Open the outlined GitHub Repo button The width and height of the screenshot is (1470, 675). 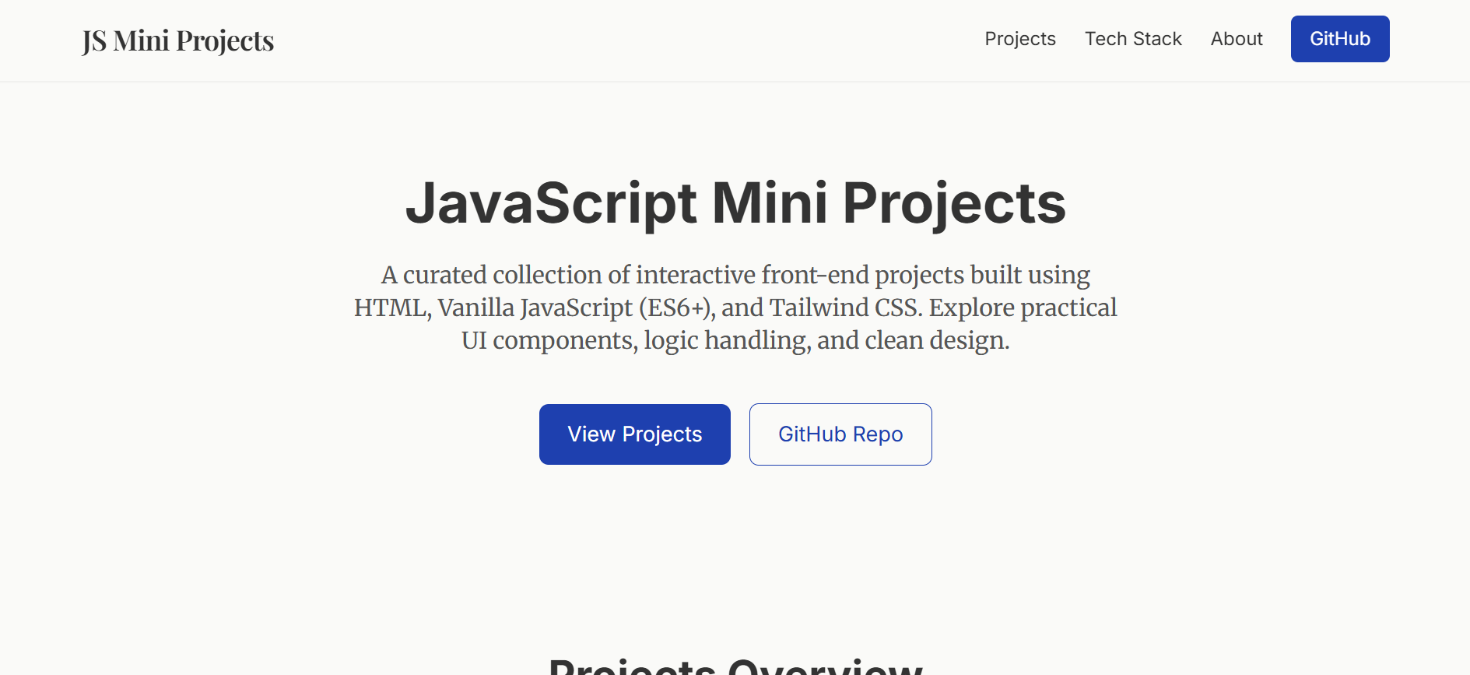point(840,434)
